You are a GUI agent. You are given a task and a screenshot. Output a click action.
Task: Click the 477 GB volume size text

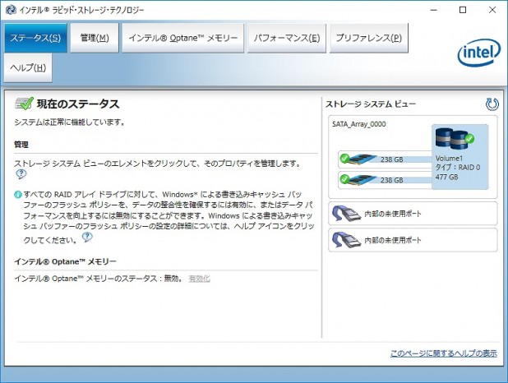coord(447,177)
